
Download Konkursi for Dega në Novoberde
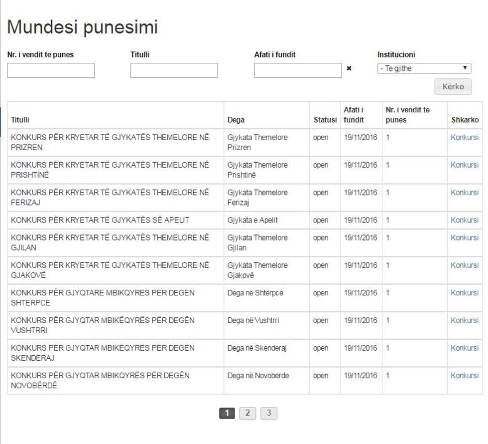464,376
